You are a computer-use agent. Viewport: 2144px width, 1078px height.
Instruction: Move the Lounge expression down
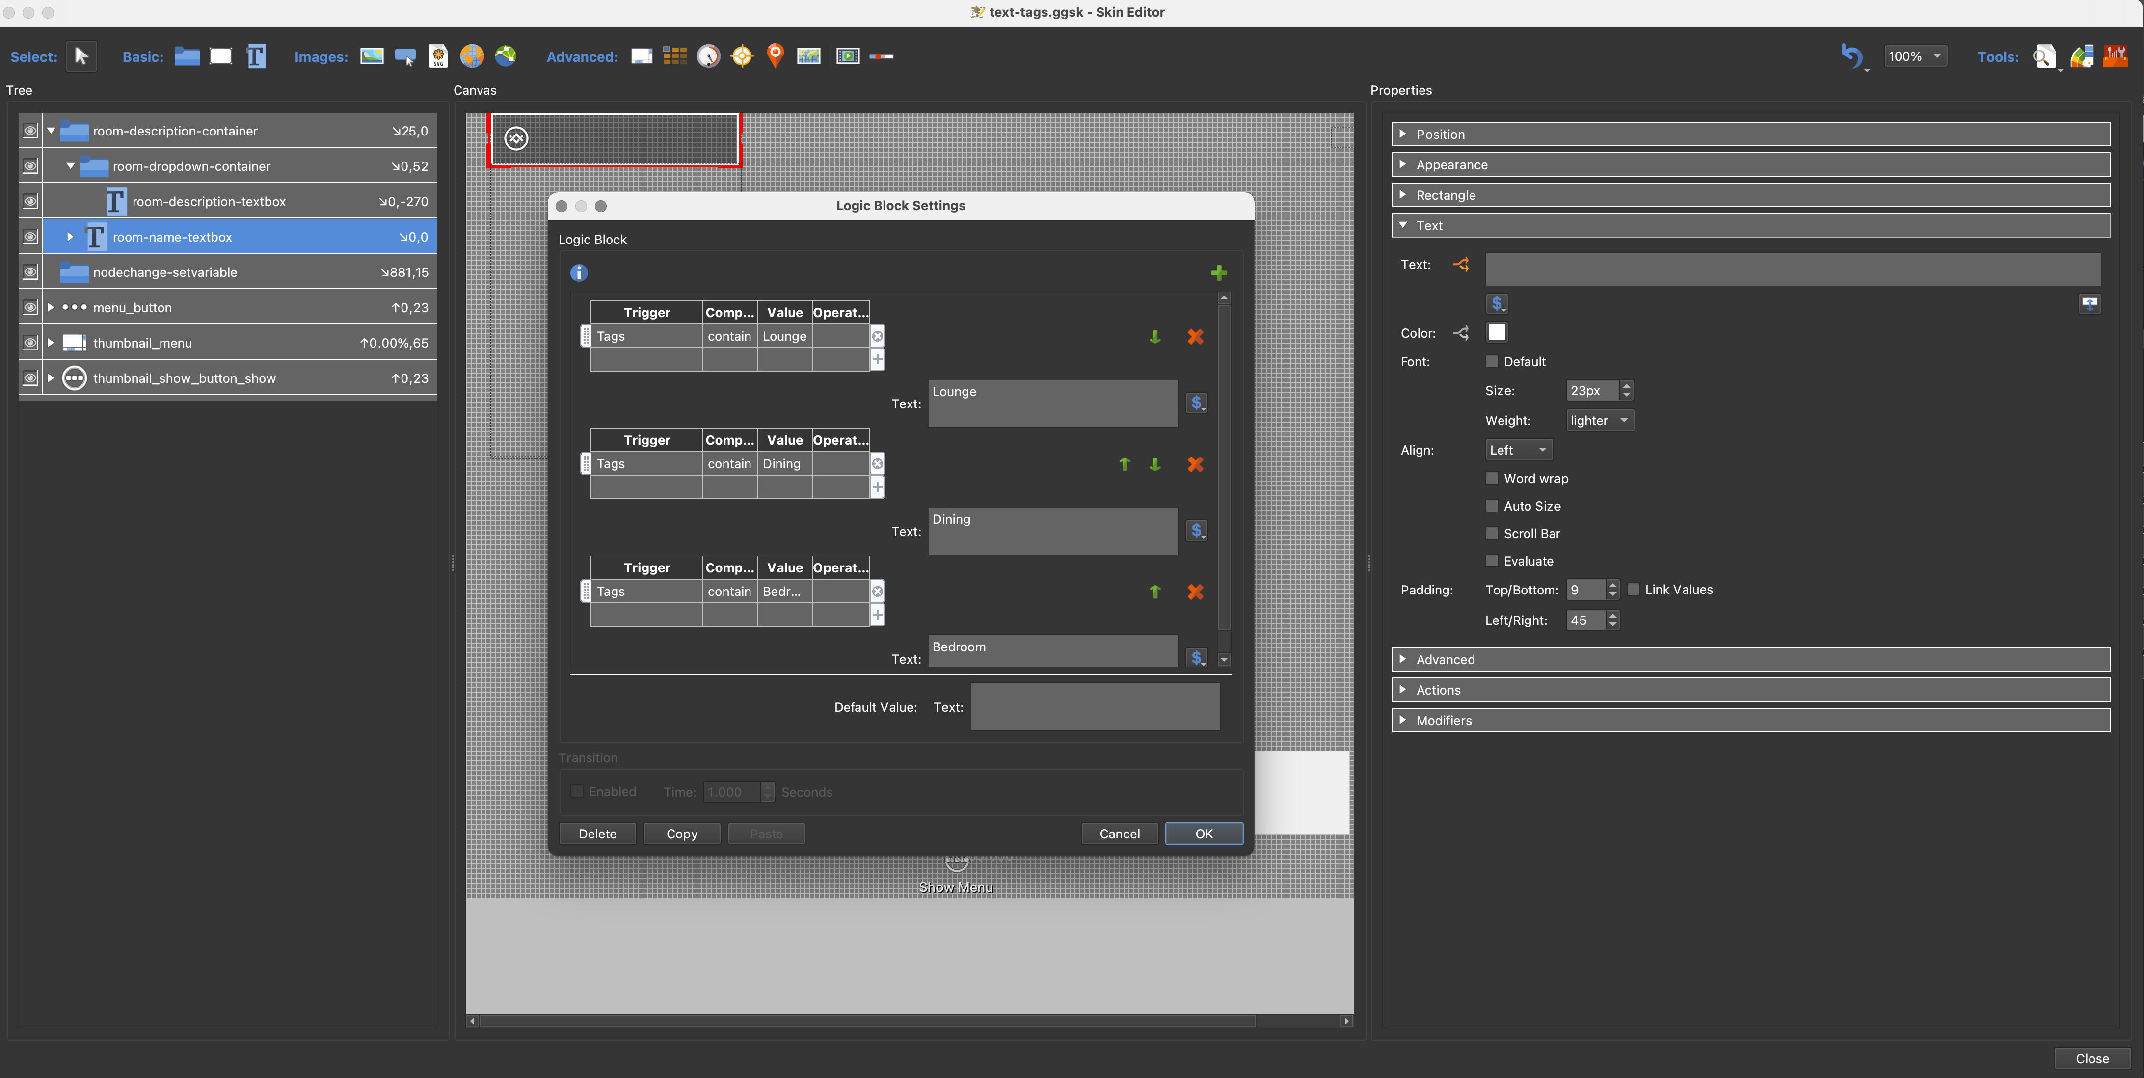(x=1155, y=336)
